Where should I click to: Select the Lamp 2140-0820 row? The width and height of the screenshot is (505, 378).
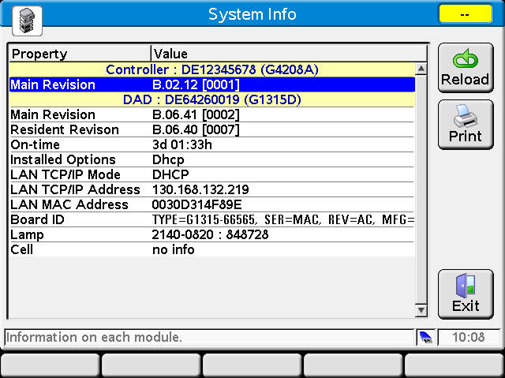[x=212, y=234]
